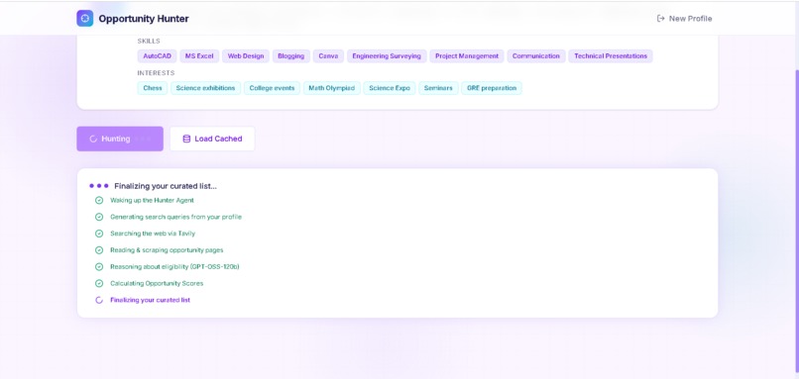Click the spinner icon beside Finalizing your curated list step
Viewport: 799px width, 379px height.
click(99, 300)
